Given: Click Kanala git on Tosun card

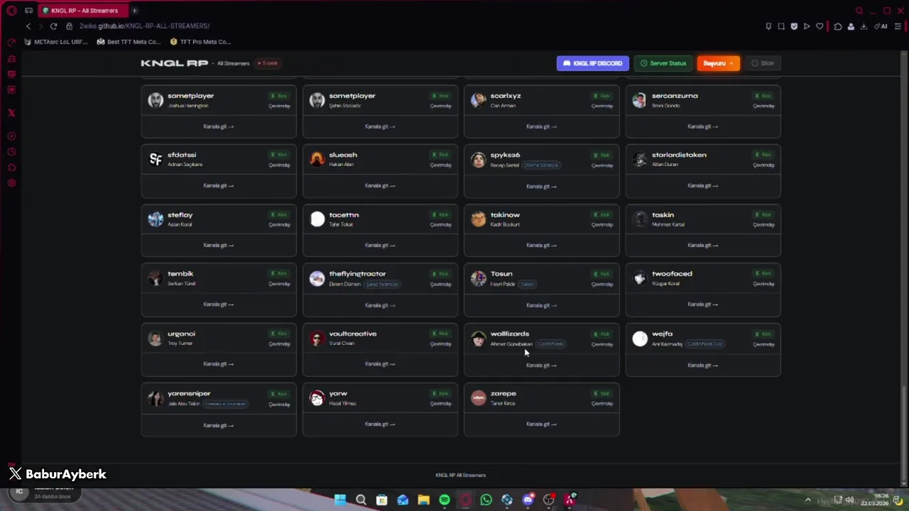Looking at the screenshot, I should 541,305.
